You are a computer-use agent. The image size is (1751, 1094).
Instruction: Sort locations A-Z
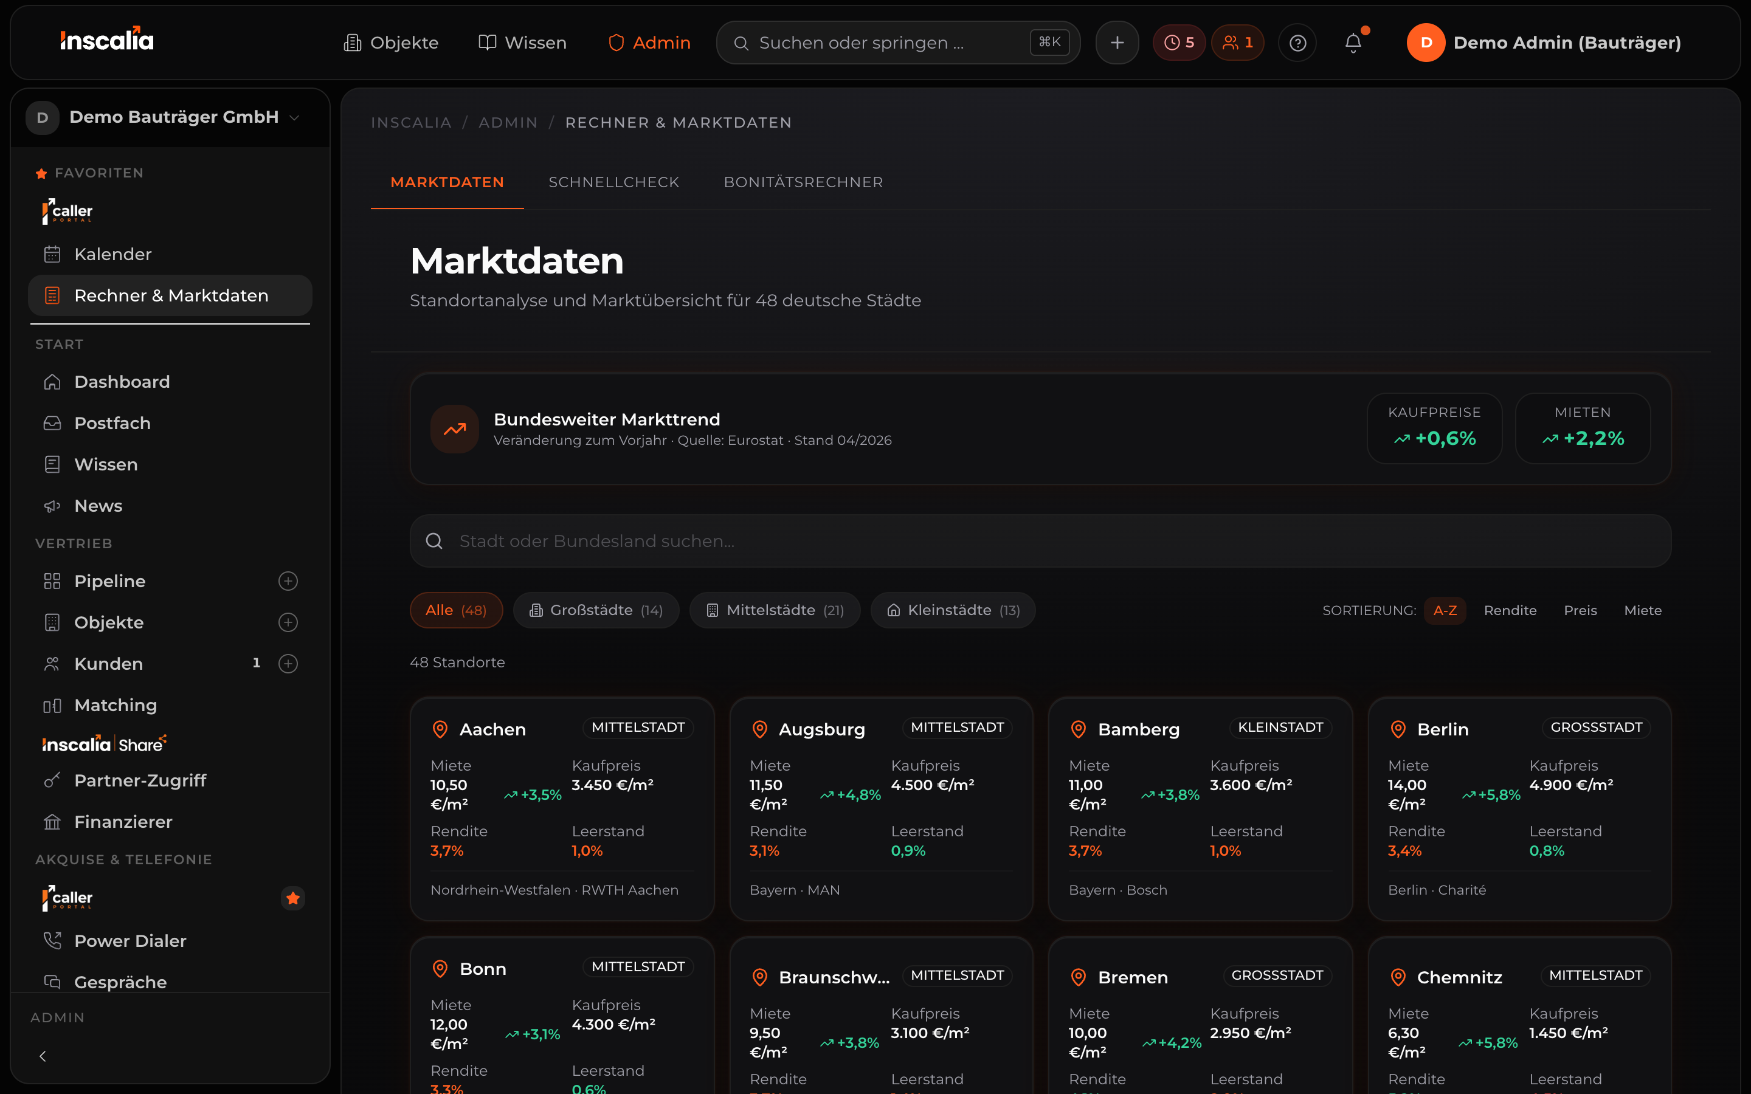point(1445,611)
